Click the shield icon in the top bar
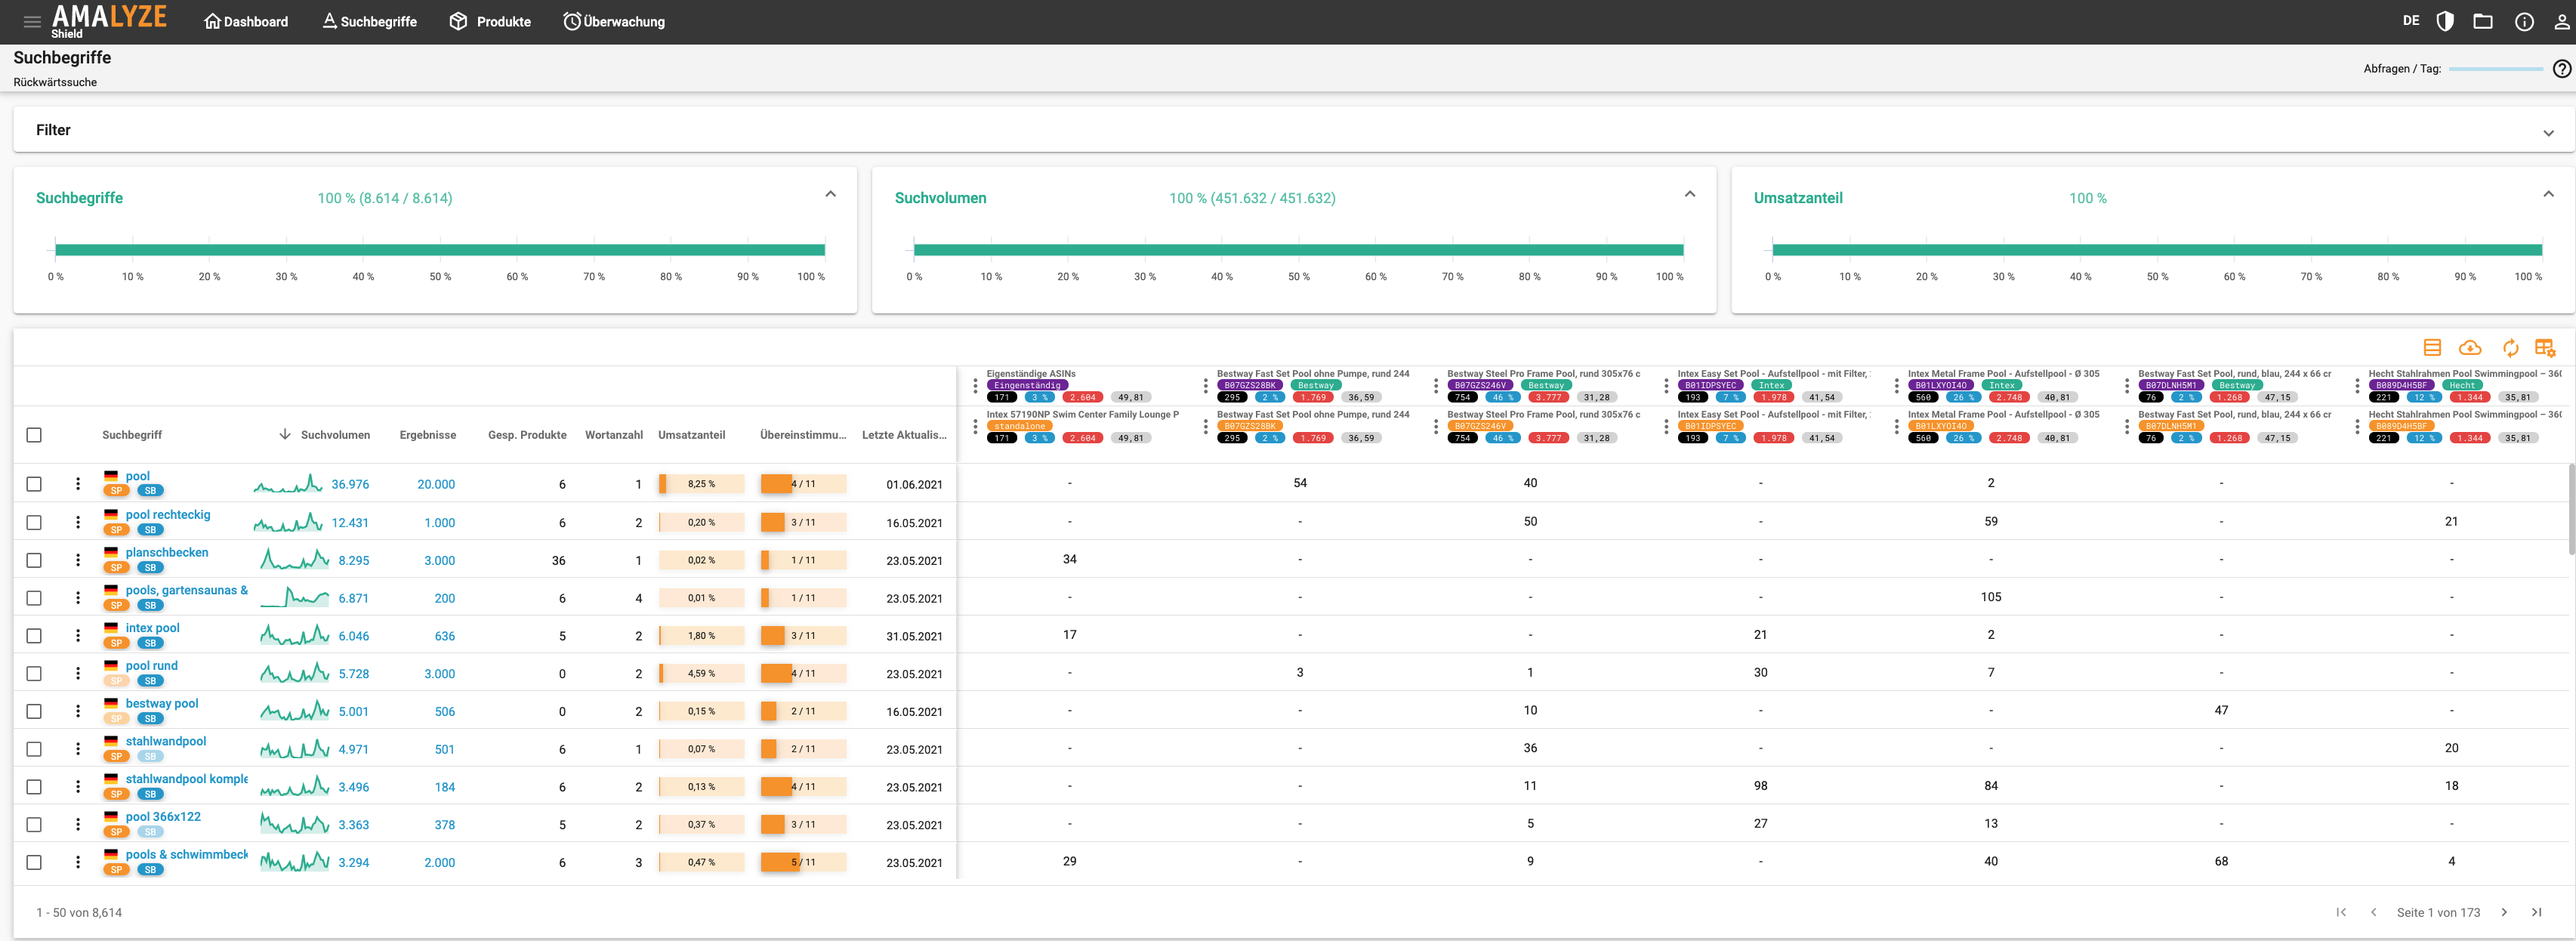Viewport: 2576px width, 941px height. coord(2445,21)
